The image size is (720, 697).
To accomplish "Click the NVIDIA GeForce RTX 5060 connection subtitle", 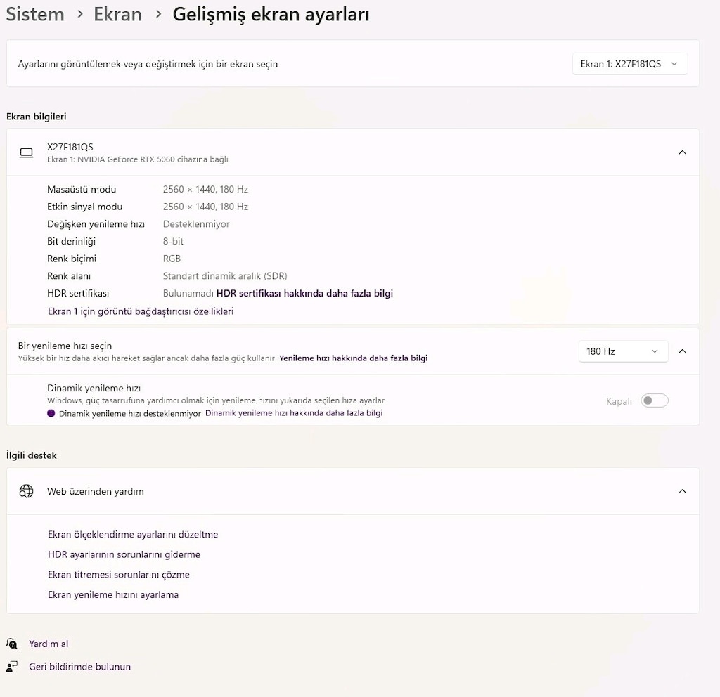I will click(138, 159).
